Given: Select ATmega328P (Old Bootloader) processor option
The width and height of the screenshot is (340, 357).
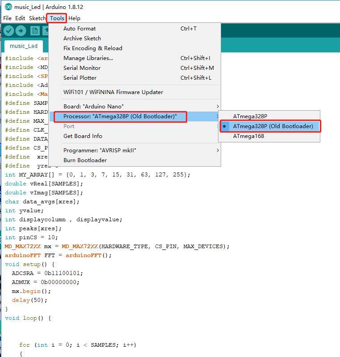Looking at the screenshot, I should [269, 126].
